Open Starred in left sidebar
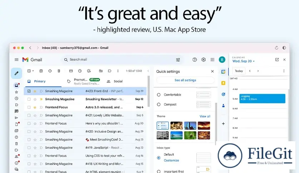Viewport: 299px width, 173px height. tap(16, 92)
